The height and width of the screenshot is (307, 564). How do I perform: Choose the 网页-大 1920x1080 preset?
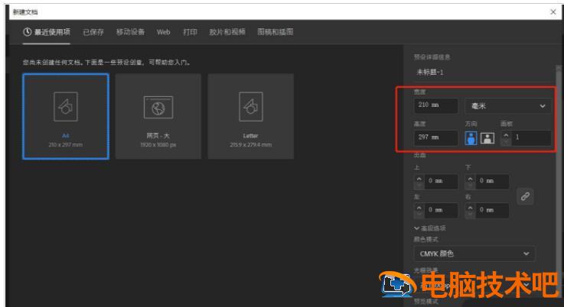(x=158, y=116)
